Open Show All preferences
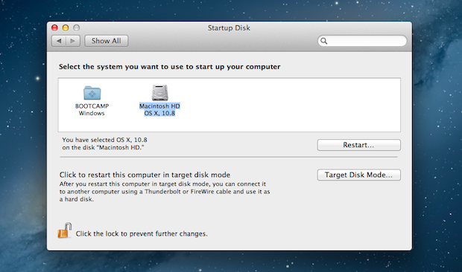Screen dimensions: 462x272 point(107,41)
